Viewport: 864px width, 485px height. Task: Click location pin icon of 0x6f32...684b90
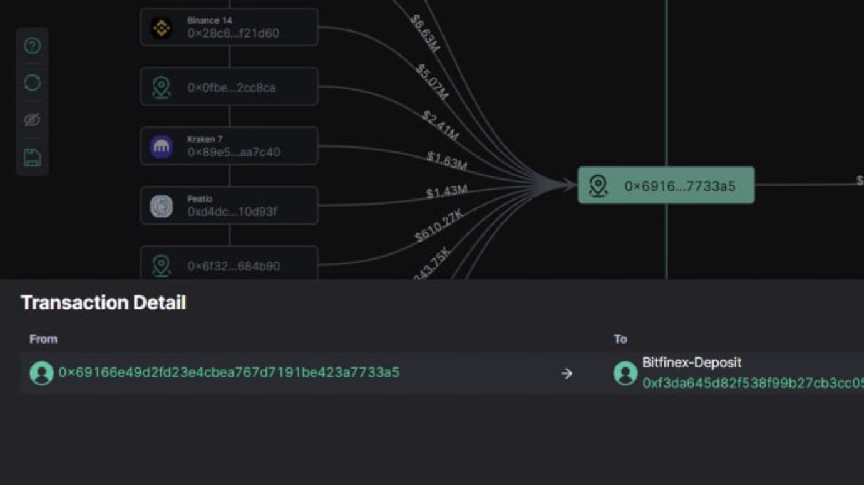[162, 265]
